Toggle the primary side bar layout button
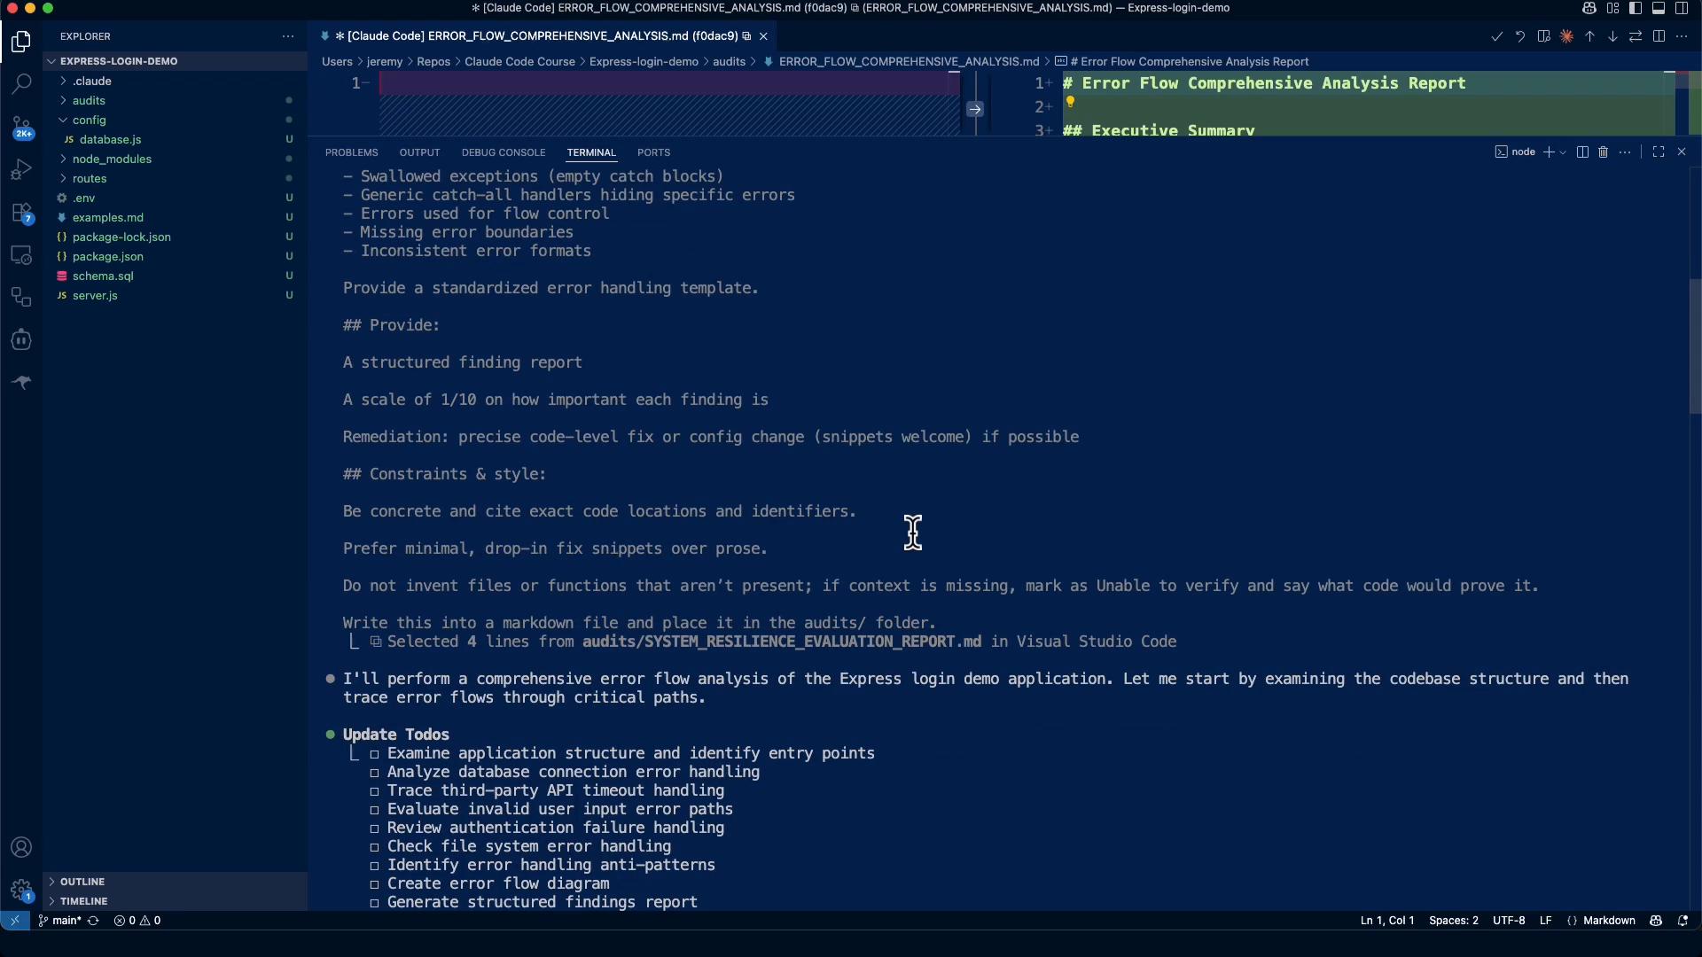 pyautogui.click(x=1636, y=8)
